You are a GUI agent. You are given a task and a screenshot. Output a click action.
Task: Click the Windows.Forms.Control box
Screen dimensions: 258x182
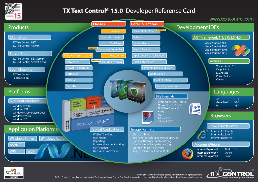(78, 56)
